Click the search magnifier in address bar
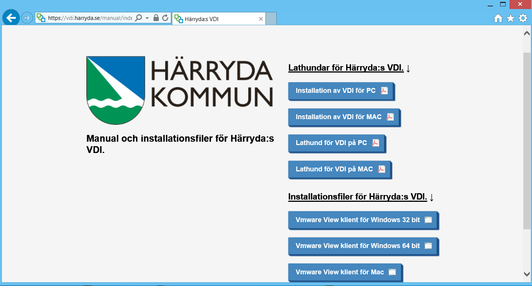 click(x=139, y=18)
